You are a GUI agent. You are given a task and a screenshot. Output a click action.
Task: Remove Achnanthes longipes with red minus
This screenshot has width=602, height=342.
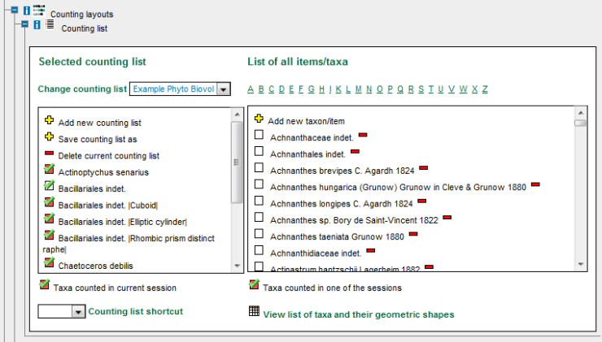422,201
